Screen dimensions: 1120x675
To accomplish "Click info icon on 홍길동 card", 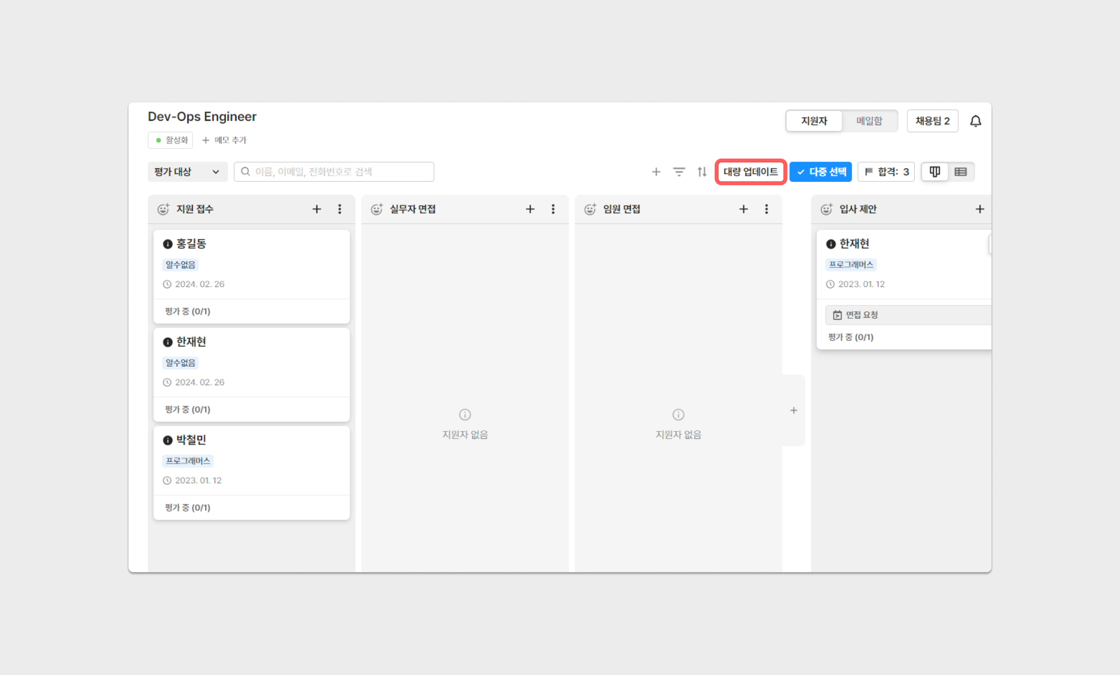I will tap(168, 244).
